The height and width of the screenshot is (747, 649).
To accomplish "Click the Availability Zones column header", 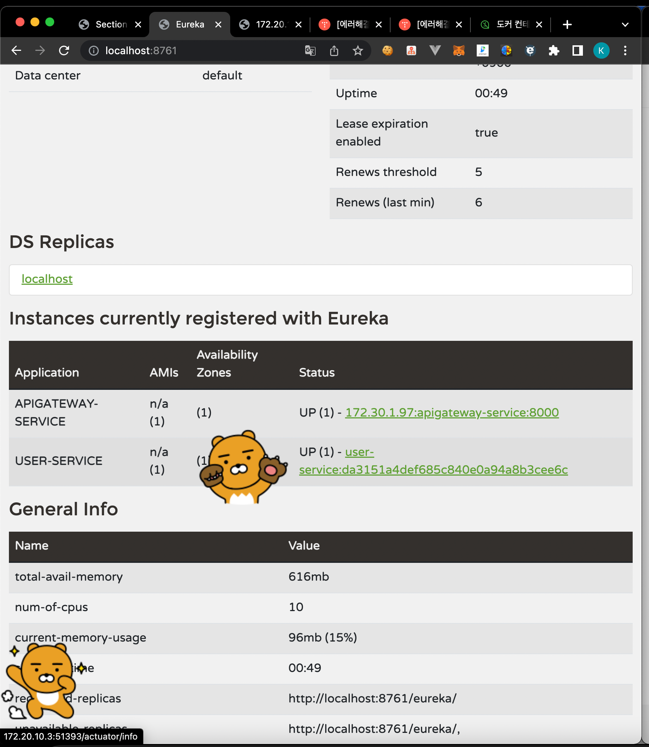I will (227, 363).
